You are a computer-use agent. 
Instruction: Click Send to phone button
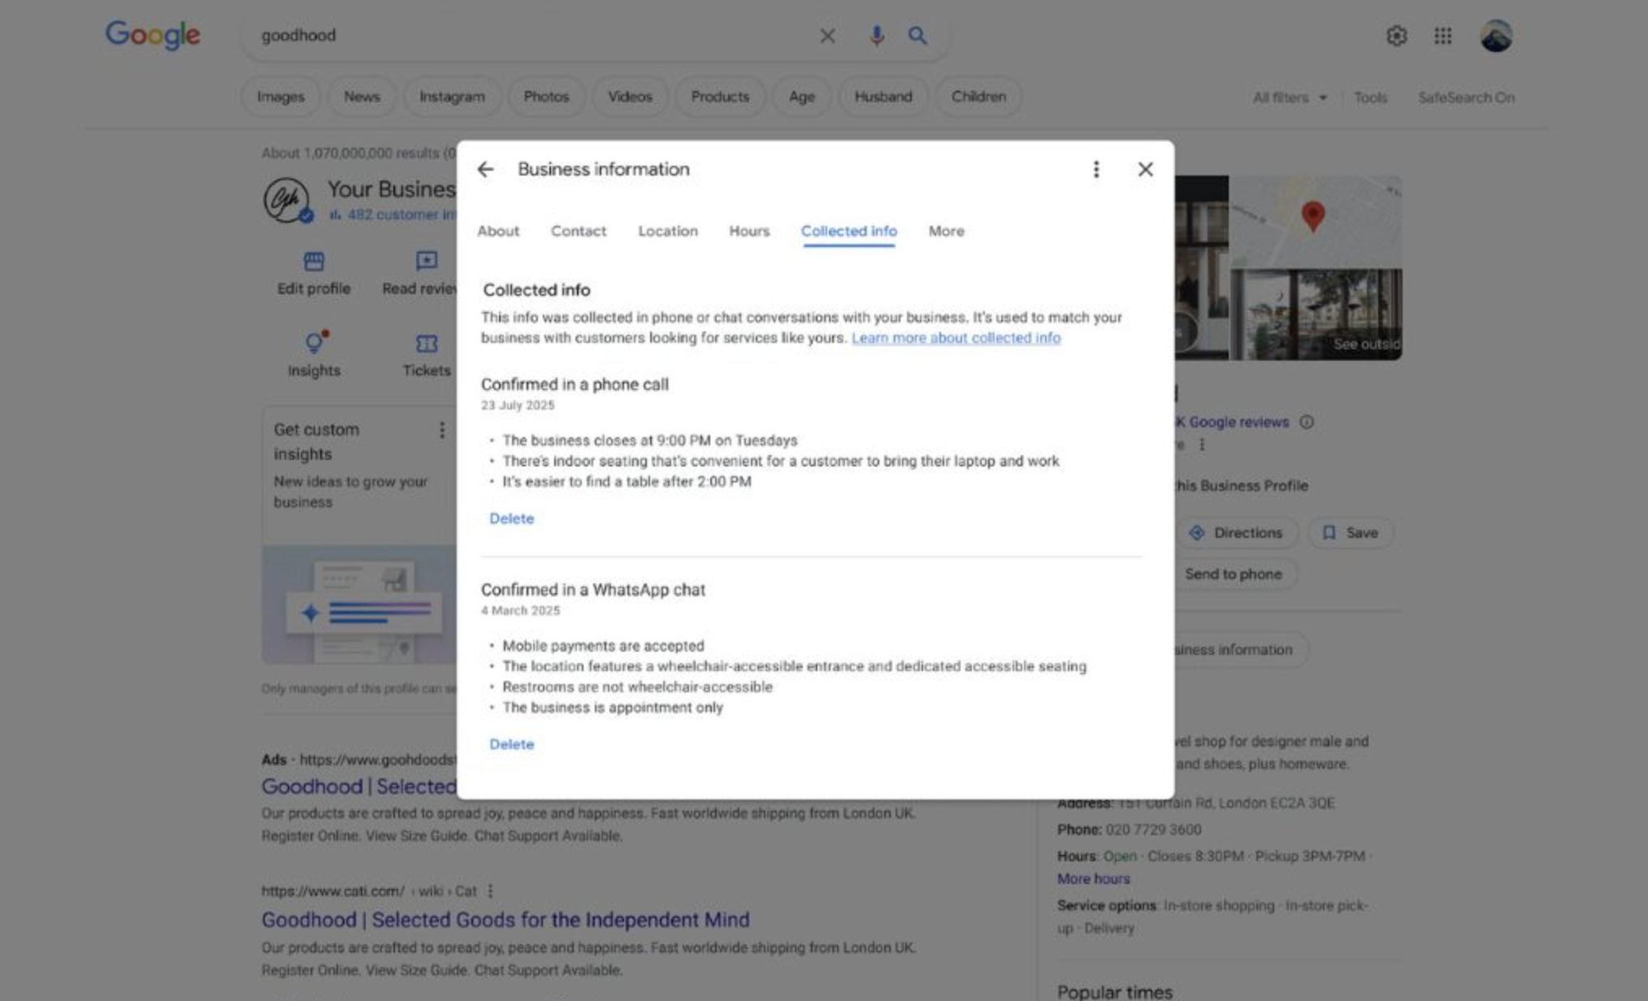point(1234,574)
